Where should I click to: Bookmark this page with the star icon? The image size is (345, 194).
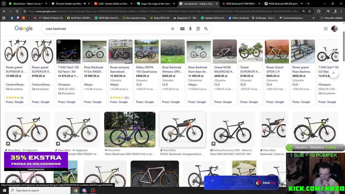[310, 11]
